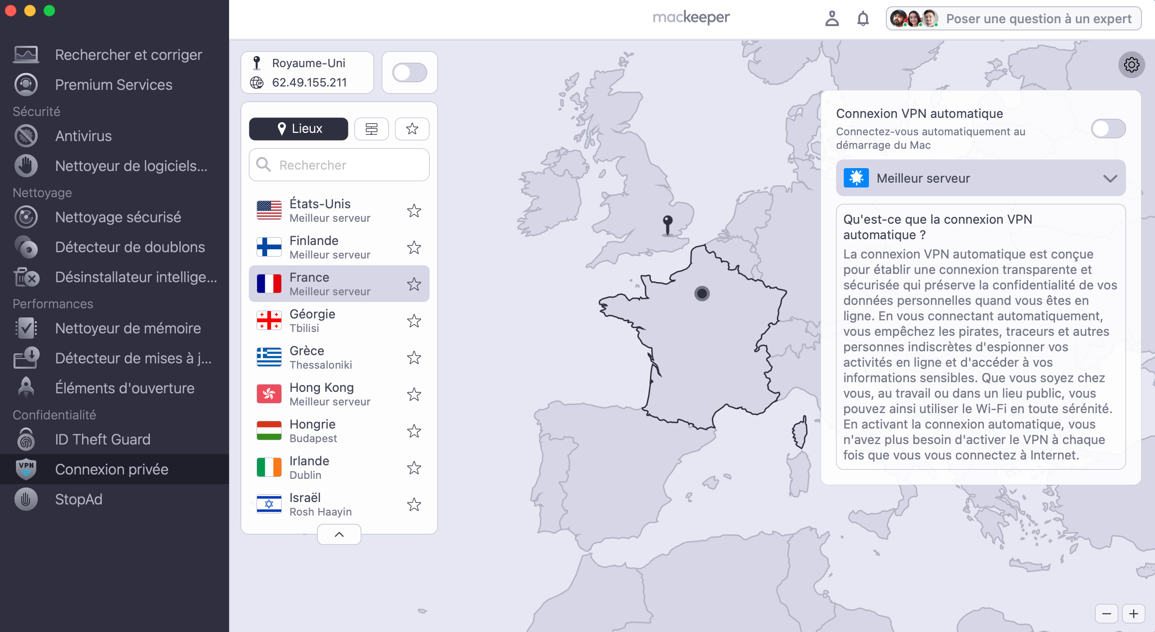Mark France server as favorite

pyautogui.click(x=414, y=284)
